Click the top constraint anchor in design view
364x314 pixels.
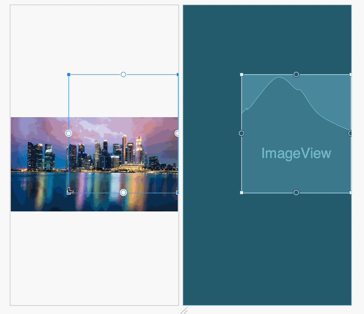(x=123, y=74)
